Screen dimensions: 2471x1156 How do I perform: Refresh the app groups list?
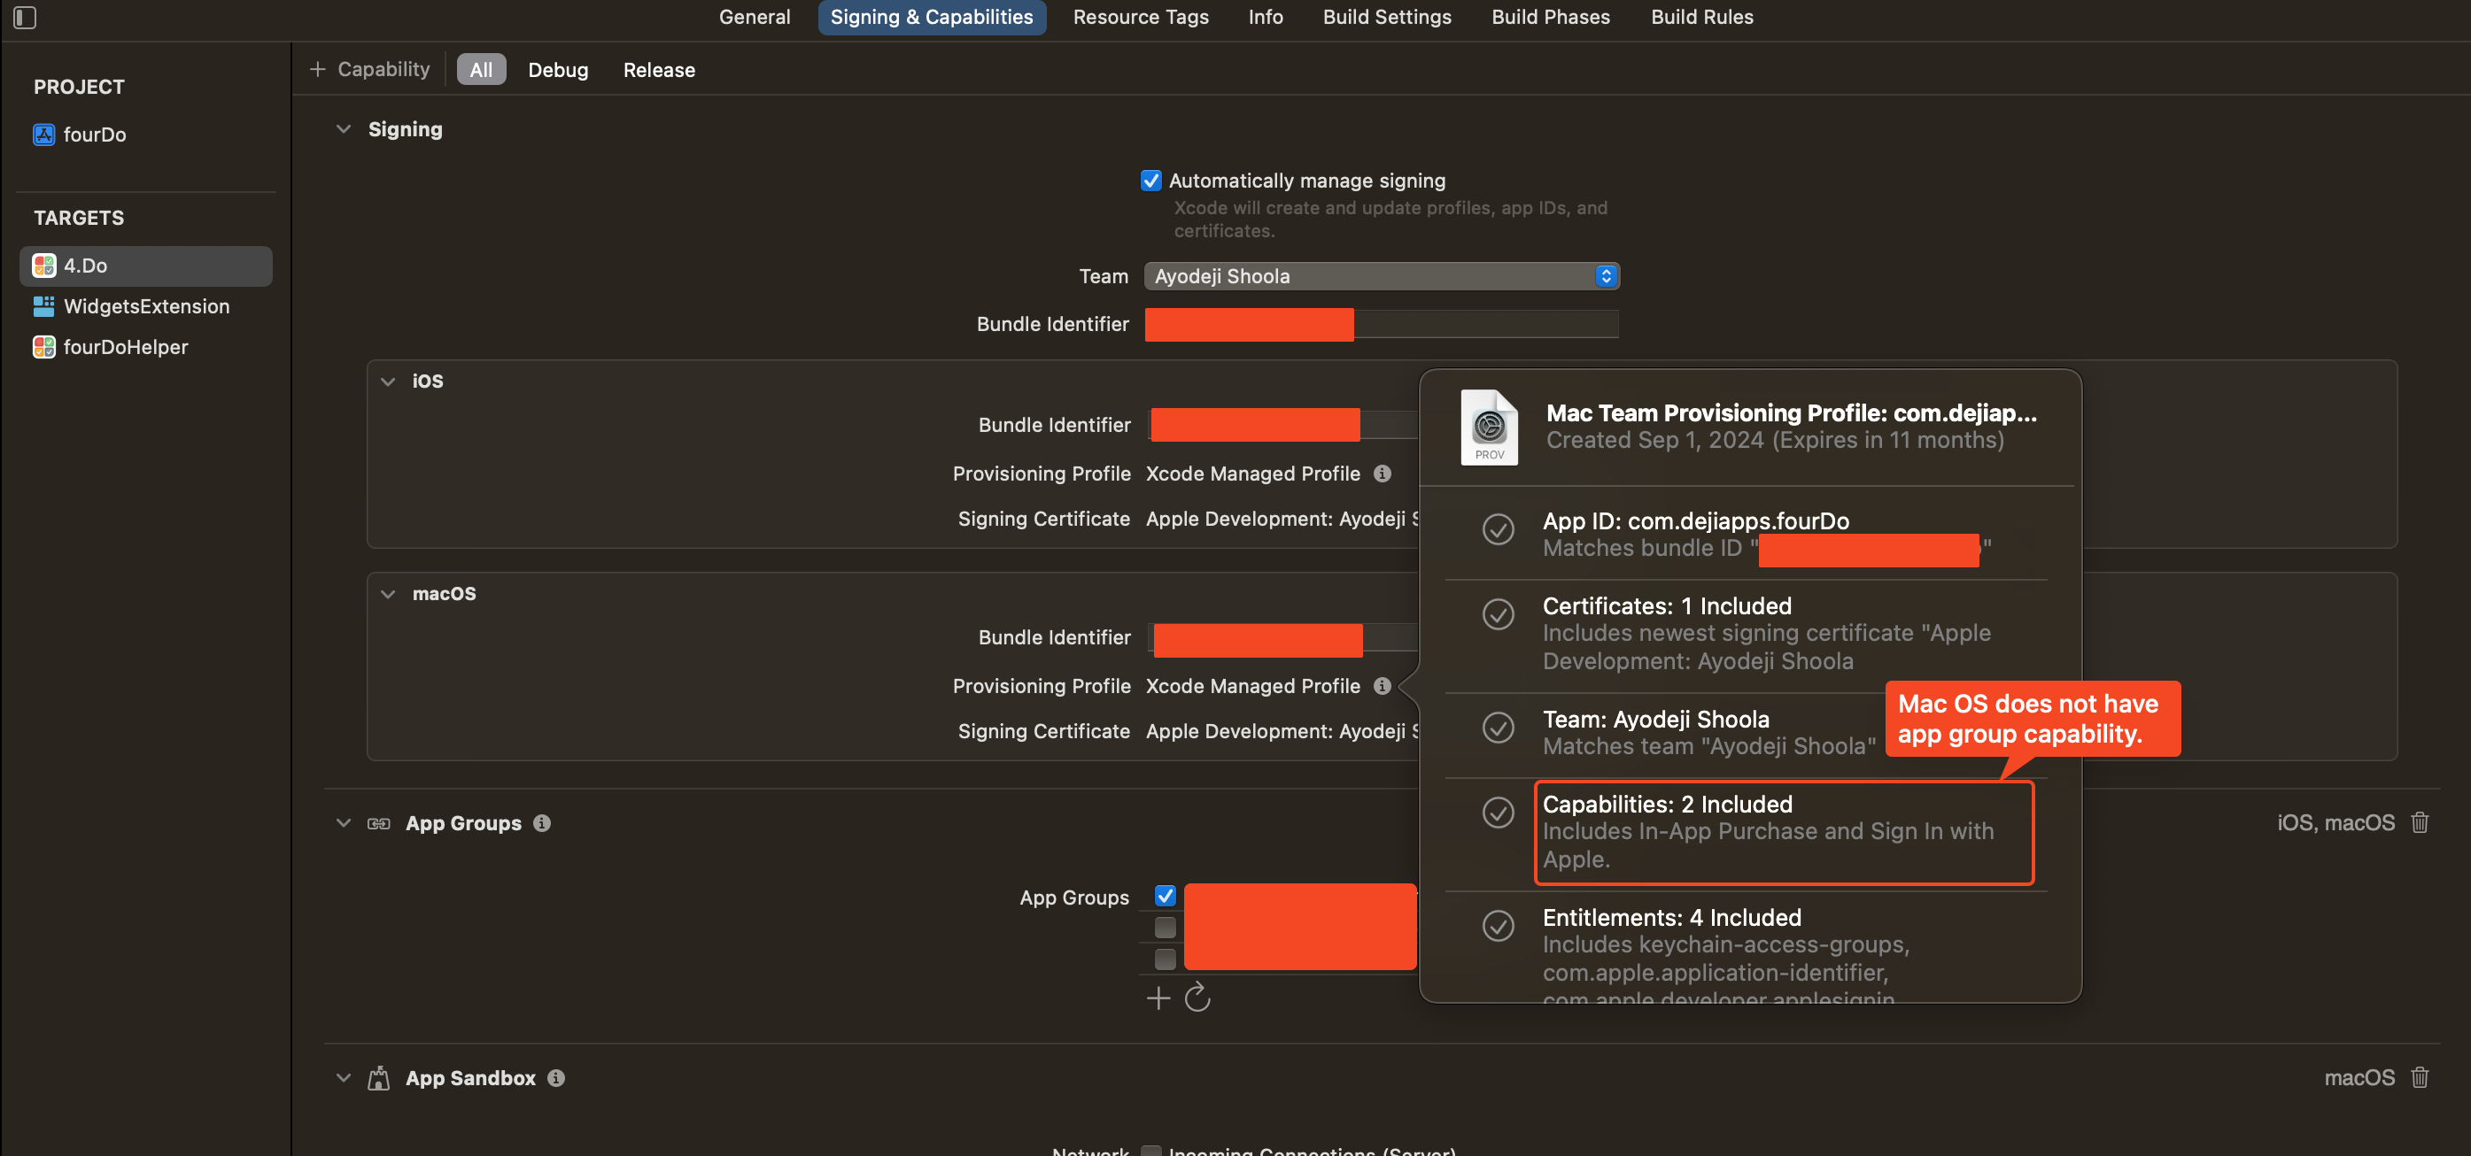tap(1197, 998)
